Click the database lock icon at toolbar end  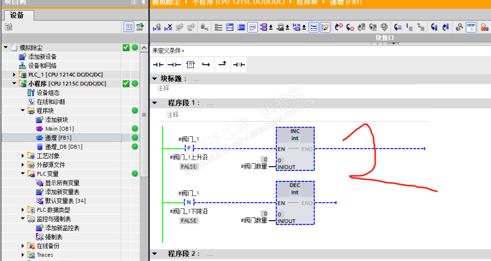[484, 27]
